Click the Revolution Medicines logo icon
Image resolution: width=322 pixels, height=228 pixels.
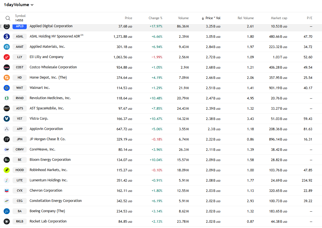[7, 98]
